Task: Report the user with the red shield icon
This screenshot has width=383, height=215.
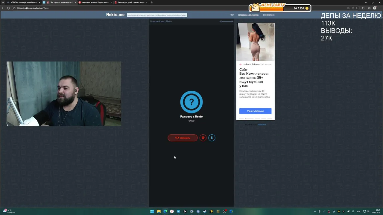Action: (x=203, y=138)
